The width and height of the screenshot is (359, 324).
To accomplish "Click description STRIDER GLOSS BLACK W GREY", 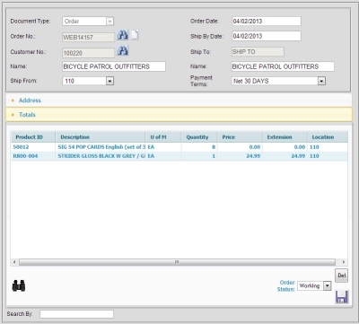I will point(101,156).
